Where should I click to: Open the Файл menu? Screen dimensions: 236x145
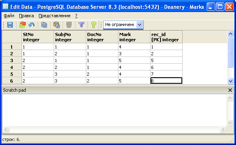9,16
